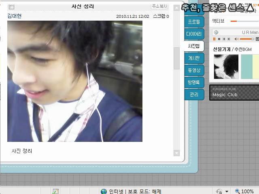The height and width of the screenshot is (194, 259).
Task: Skip to next BGM track
Action: click(x=229, y=39)
